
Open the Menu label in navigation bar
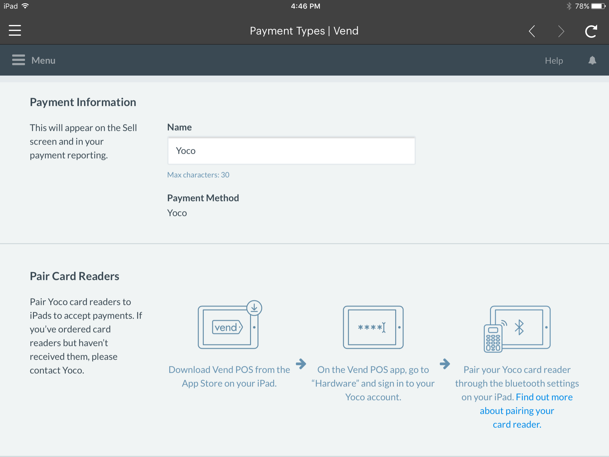[x=43, y=60]
